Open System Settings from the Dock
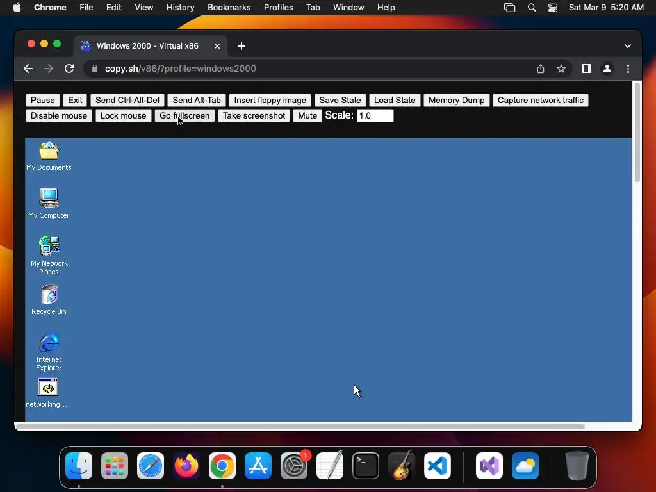The image size is (656, 492). point(294,465)
